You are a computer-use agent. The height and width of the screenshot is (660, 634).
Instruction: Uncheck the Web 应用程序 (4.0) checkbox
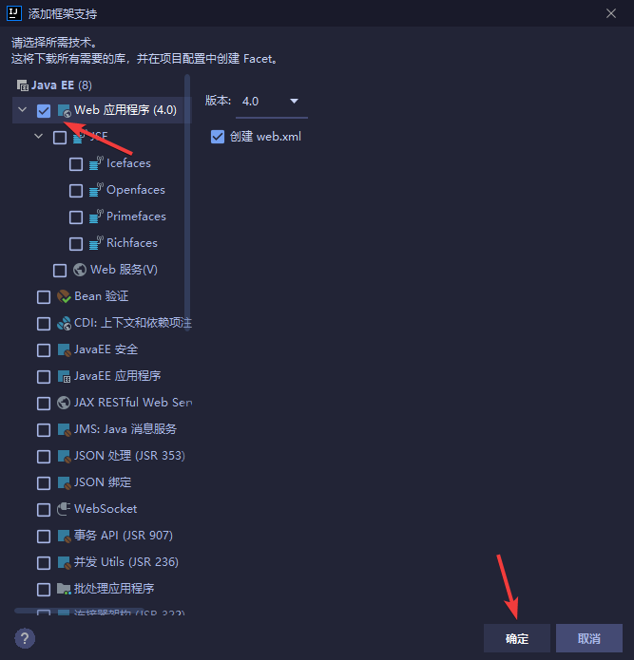(x=44, y=111)
